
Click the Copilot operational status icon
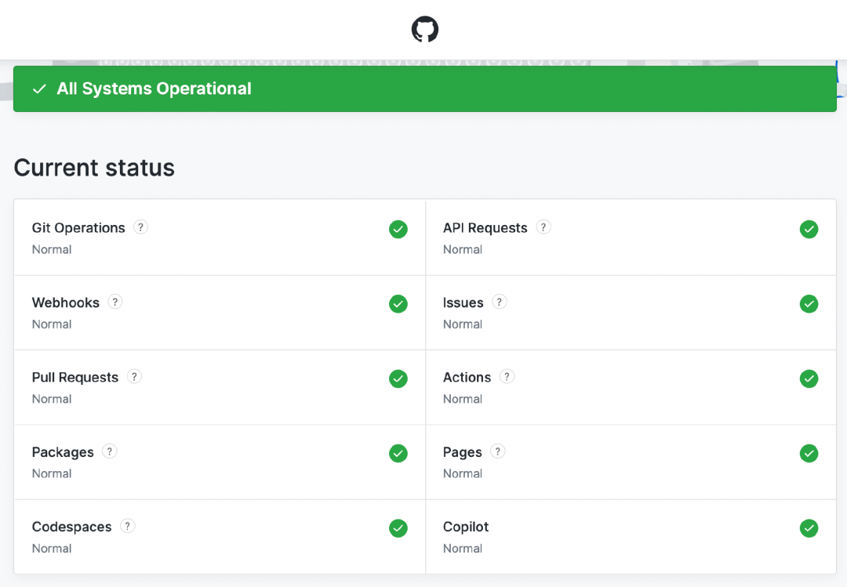[x=809, y=528]
